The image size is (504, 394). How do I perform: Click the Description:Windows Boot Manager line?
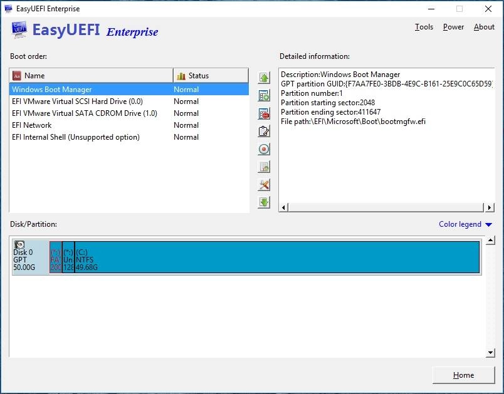click(340, 75)
